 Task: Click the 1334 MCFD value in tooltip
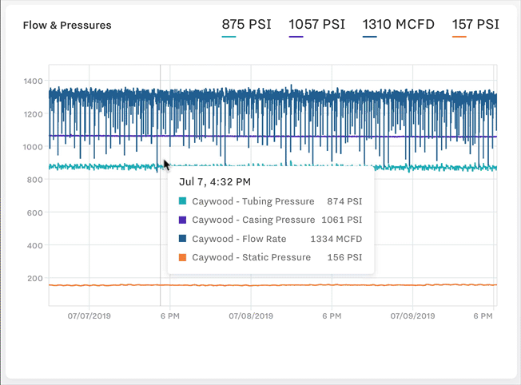click(336, 239)
